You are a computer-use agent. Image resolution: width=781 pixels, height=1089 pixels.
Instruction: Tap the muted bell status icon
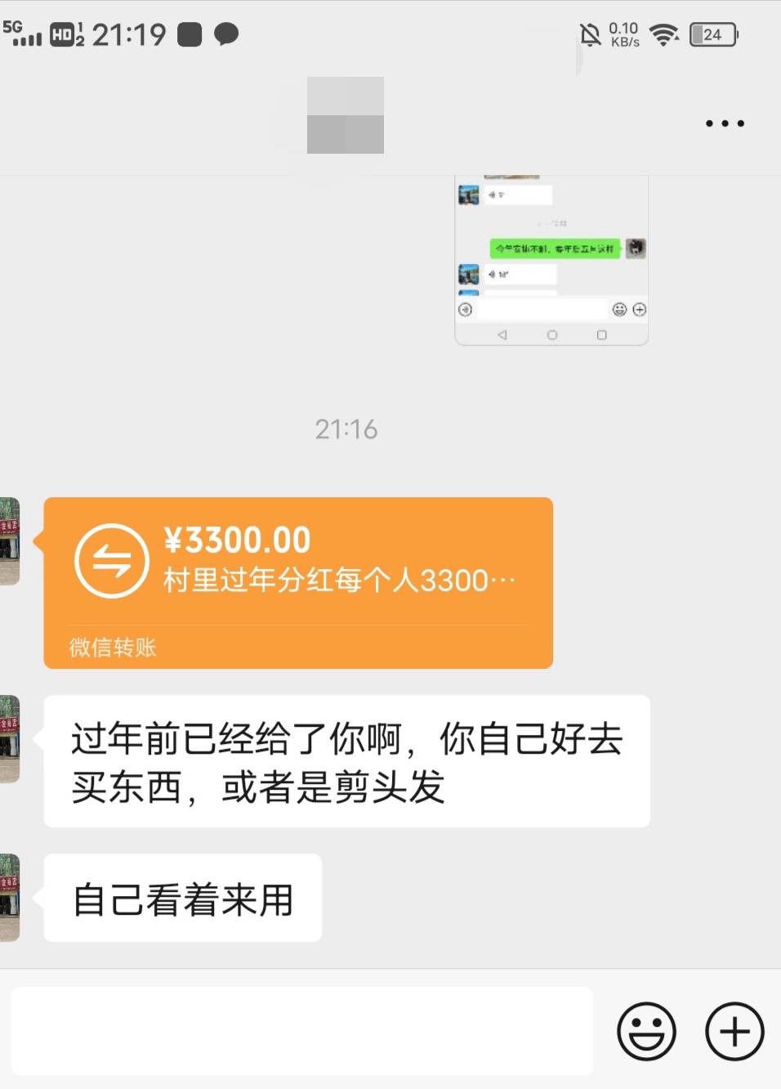coord(590,34)
